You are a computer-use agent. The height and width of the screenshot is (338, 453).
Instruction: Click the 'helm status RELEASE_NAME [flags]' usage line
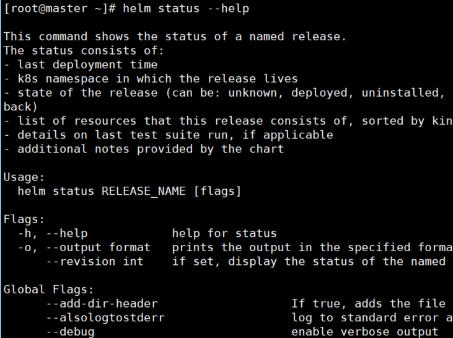[x=129, y=191]
